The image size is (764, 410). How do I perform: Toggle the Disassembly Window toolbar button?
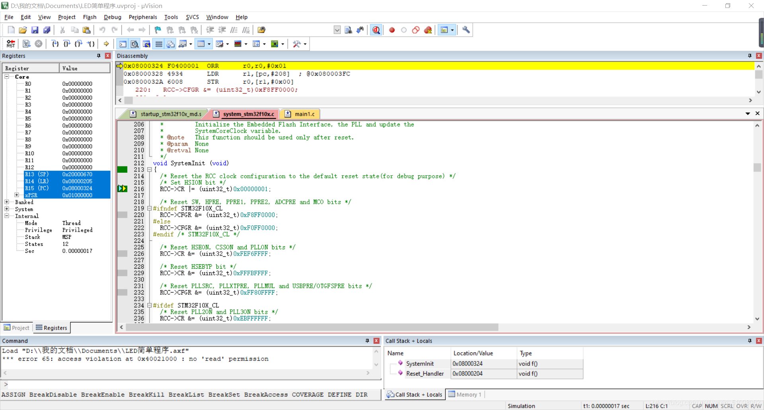pos(135,44)
